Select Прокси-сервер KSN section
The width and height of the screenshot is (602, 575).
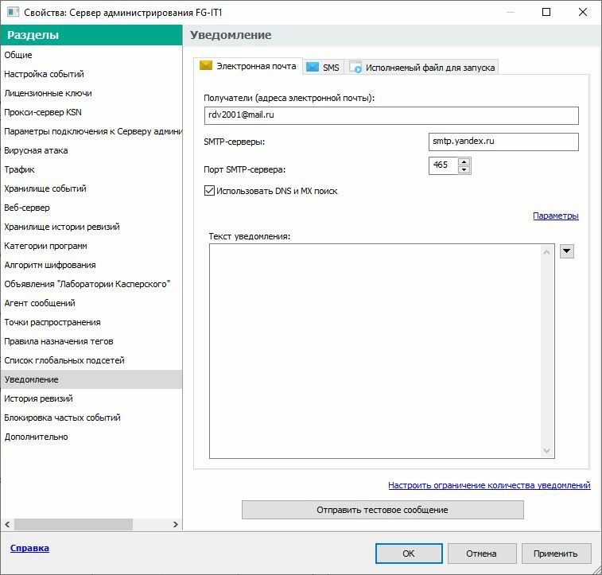(91, 112)
